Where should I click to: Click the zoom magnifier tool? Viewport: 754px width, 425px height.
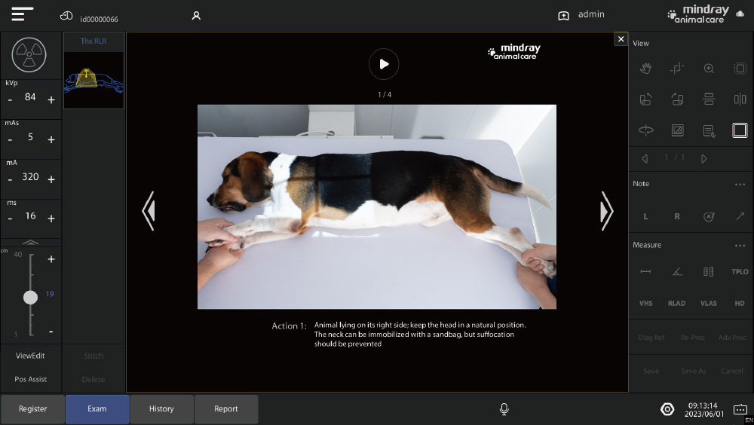point(709,69)
